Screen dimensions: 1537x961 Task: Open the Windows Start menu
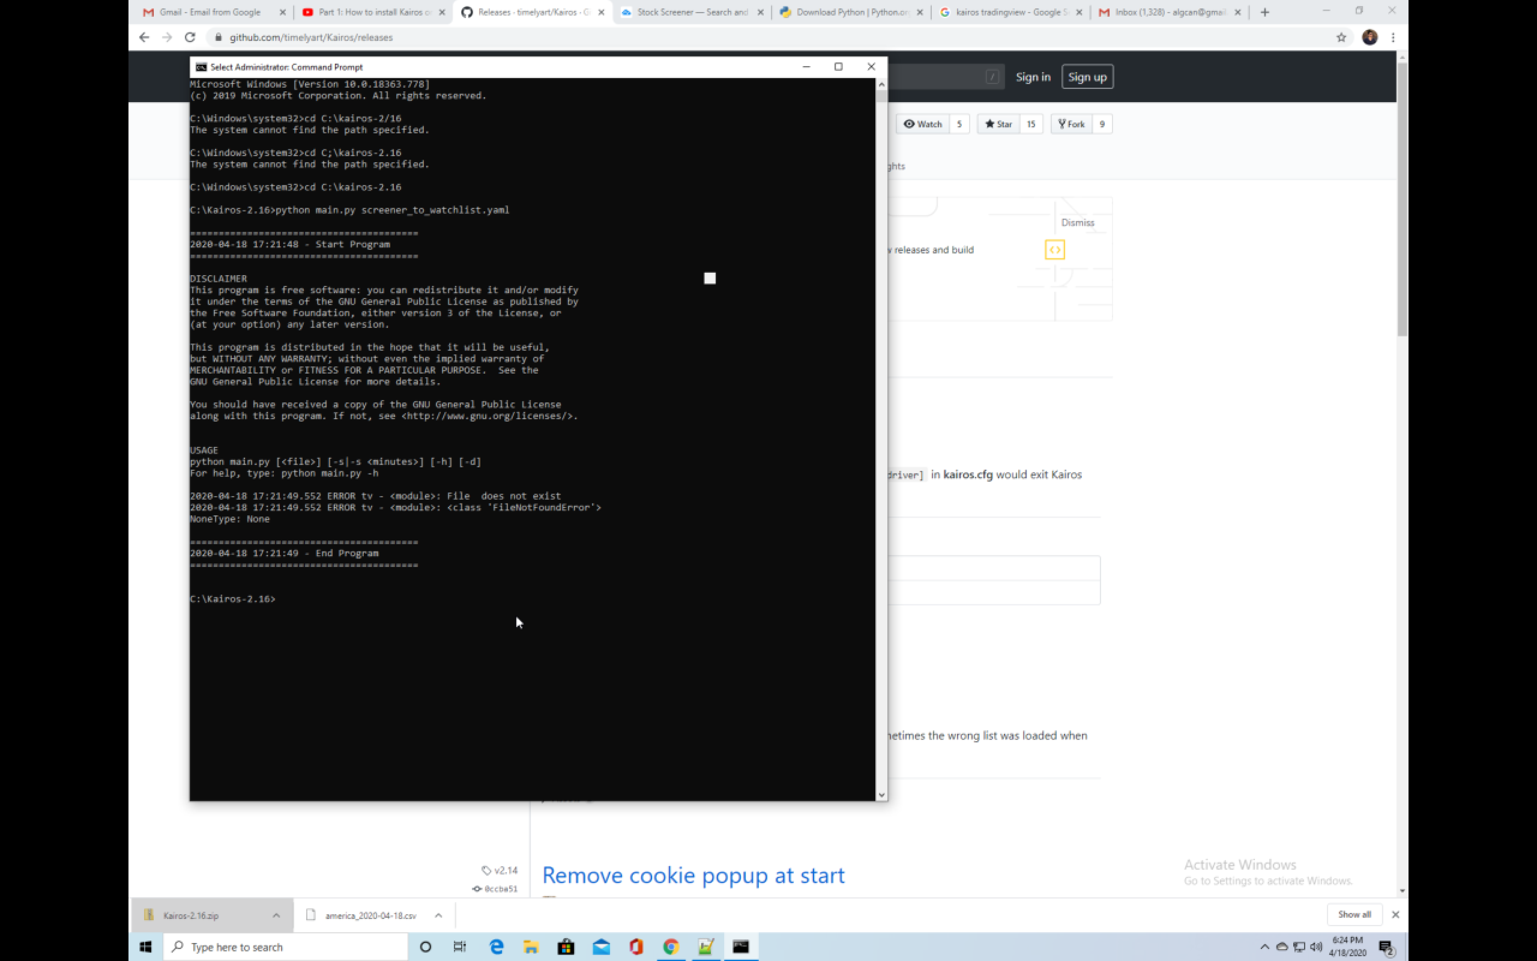[x=145, y=947]
